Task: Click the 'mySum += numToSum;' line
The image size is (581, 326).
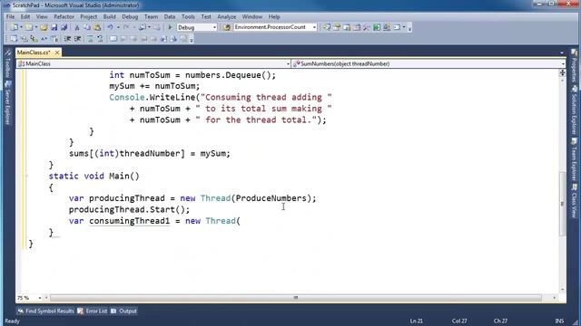Action: [154, 86]
